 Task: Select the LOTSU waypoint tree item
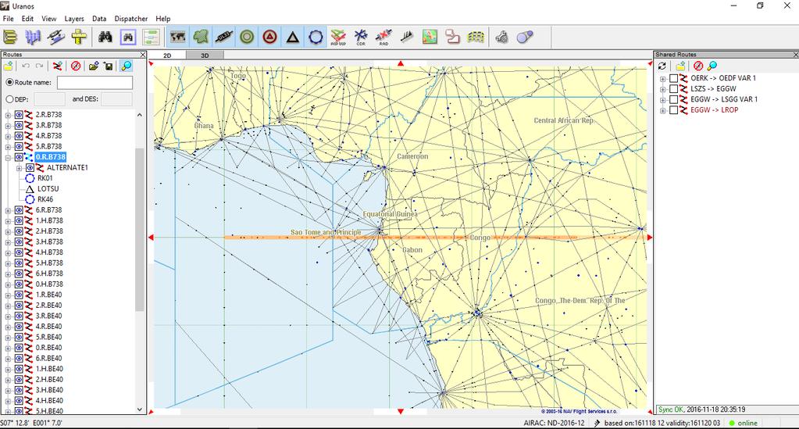[48, 189]
